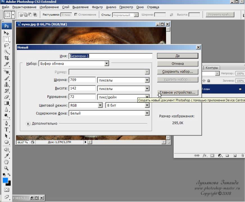Click the Отмена button
The height and width of the screenshot is (202, 245).
point(177,64)
